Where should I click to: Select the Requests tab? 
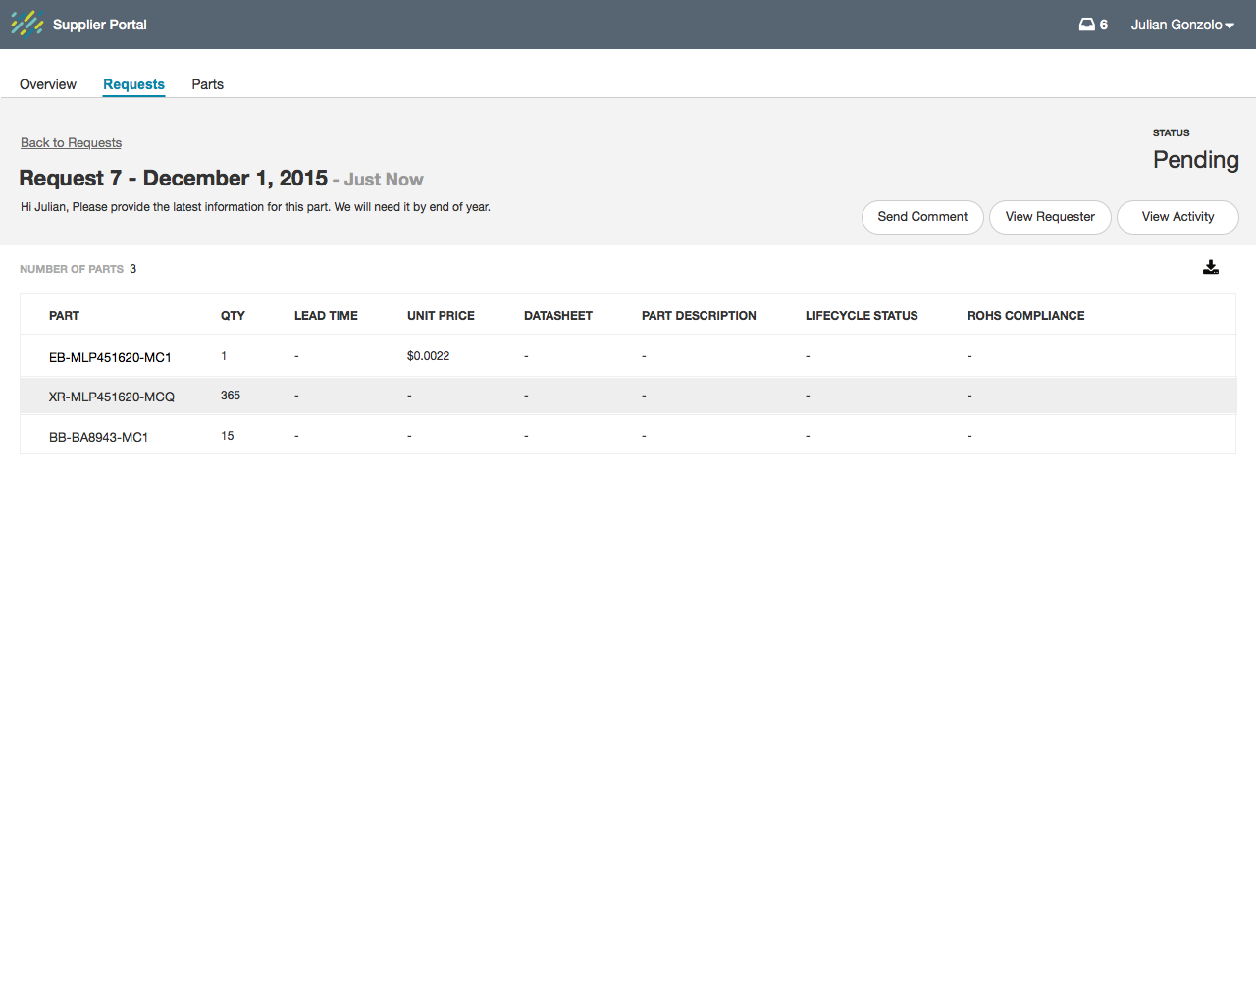(x=133, y=84)
